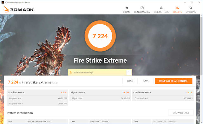Click the System information heading
This screenshot has width=203, height=124.
20,113
